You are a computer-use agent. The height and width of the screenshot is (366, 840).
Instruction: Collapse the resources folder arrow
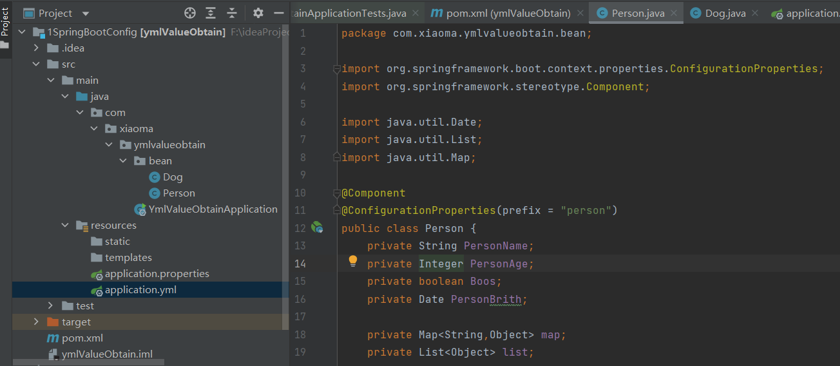coord(65,225)
